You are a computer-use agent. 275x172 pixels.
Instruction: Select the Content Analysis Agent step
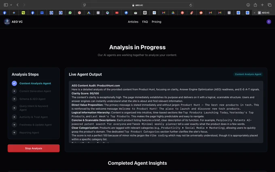tap(35, 83)
